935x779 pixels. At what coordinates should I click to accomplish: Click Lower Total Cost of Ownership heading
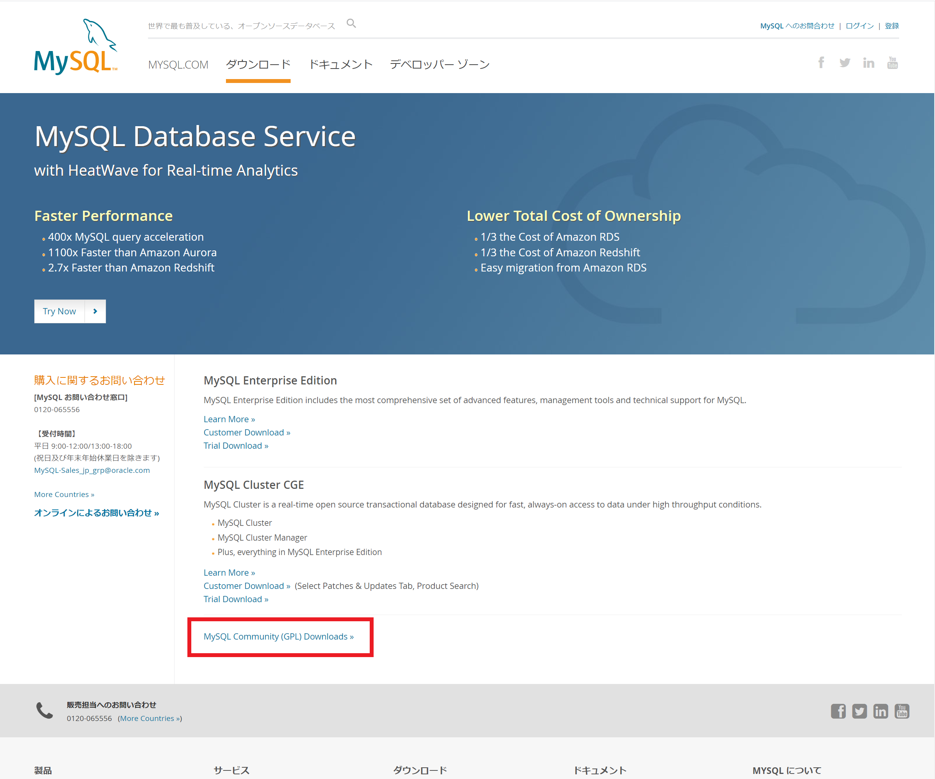pyautogui.click(x=574, y=215)
